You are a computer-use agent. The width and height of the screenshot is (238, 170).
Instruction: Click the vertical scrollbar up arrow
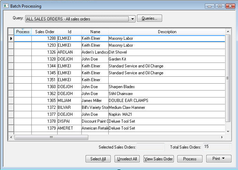tap(228, 32)
